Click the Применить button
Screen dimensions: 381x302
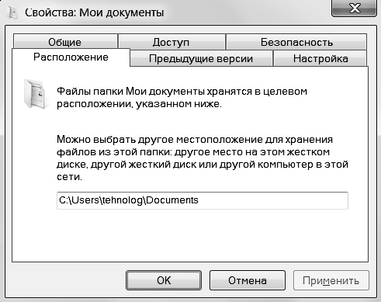tap(331, 280)
